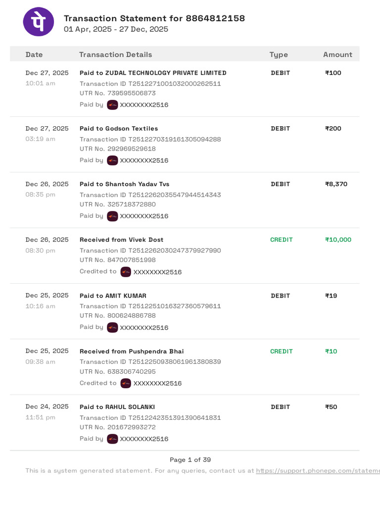This screenshot has height=507, width=380.
Task: Click the Page 1 of 39 indicator
Action: point(190,460)
